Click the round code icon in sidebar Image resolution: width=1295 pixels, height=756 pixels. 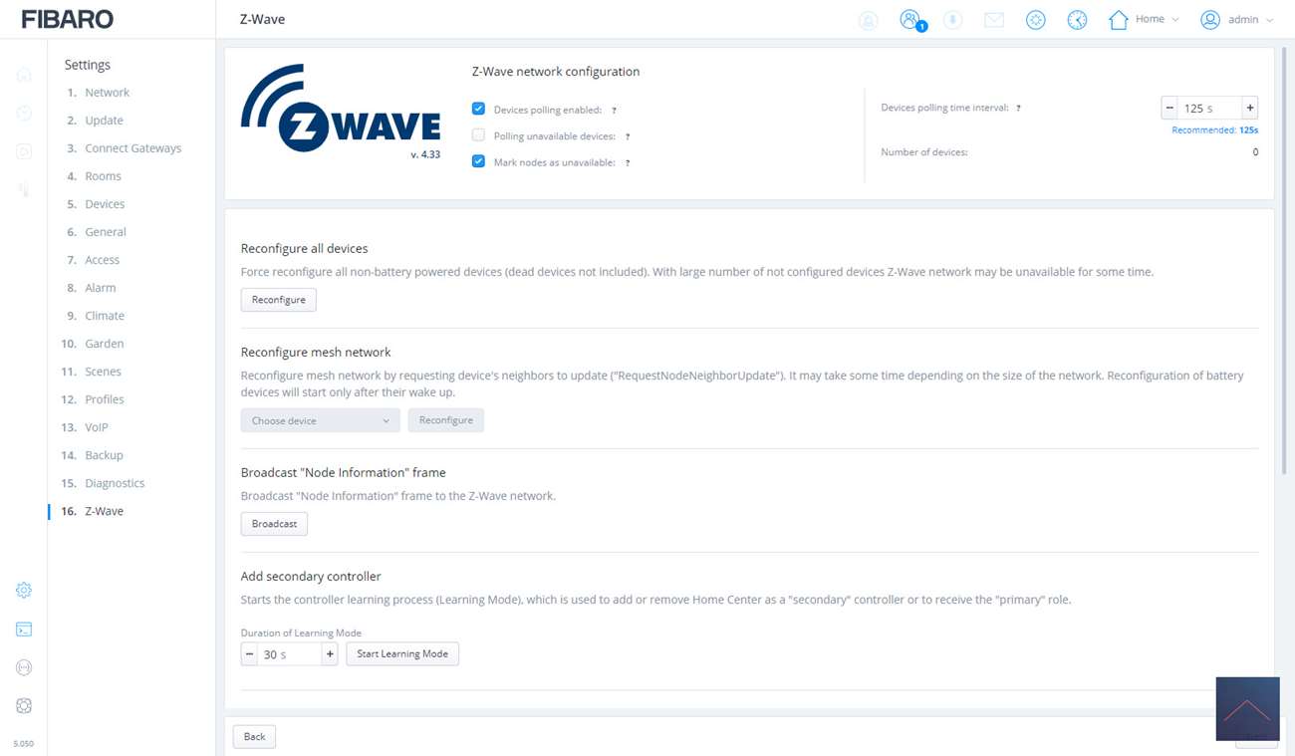pyautogui.click(x=24, y=667)
